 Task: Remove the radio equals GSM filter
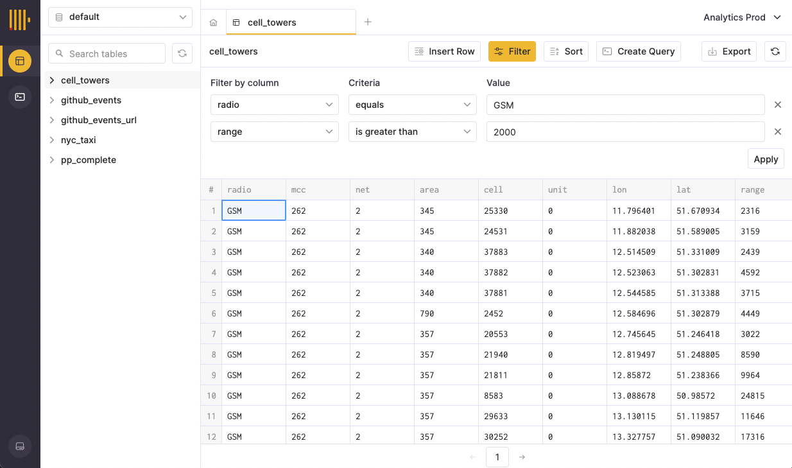[x=777, y=105]
